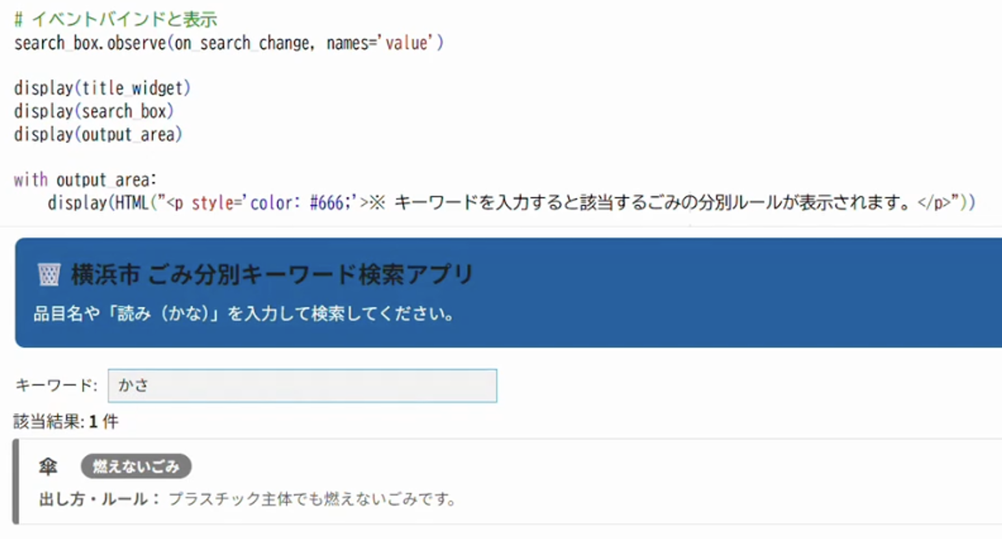Click the display(search_box) code line
This screenshot has height=539, width=1002.
click(94, 111)
